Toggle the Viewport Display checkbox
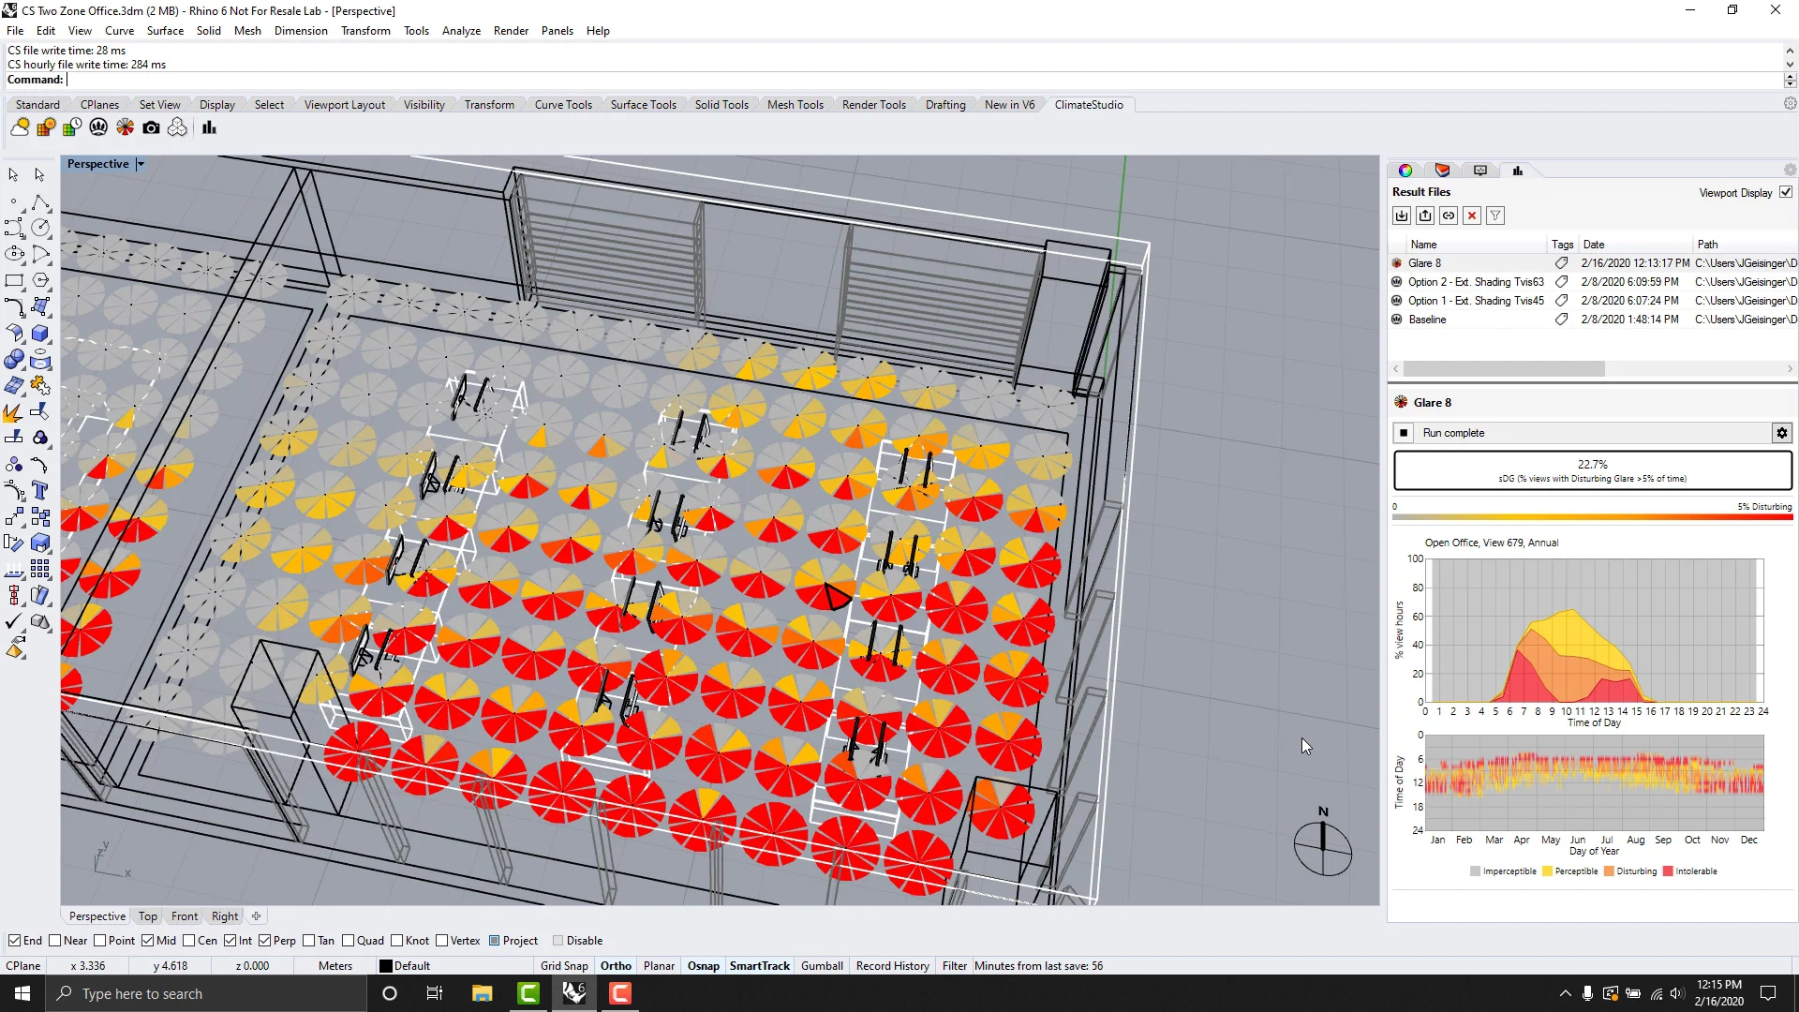 [1786, 193]
